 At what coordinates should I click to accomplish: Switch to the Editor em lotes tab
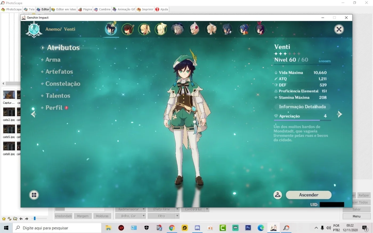coord(64,9)
